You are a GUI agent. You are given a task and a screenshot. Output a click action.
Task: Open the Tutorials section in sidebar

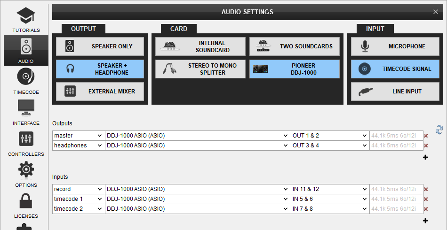26,19
